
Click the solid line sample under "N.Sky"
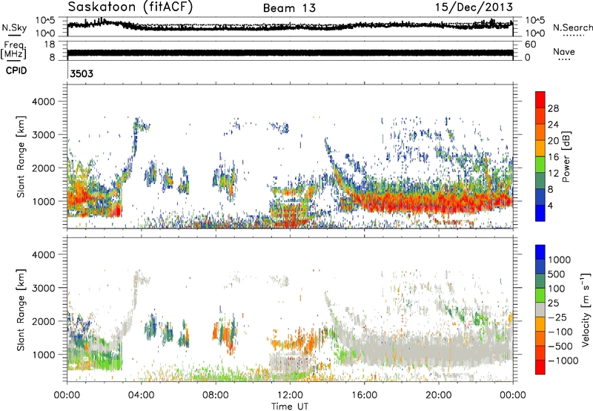click(14, 35)
